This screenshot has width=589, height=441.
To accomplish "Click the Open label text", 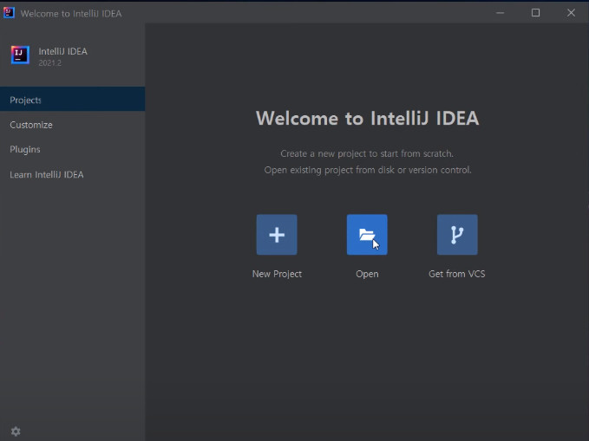I will click(x=367, y=275).
